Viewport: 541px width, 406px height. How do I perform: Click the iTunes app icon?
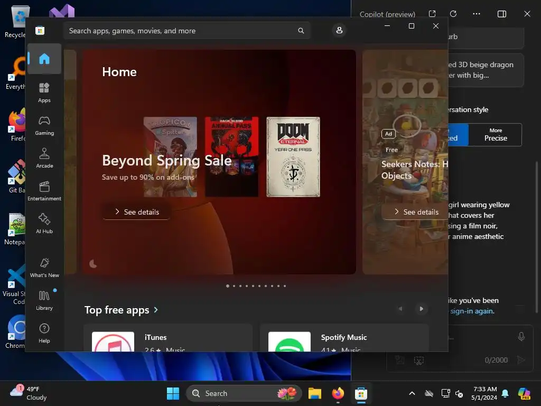coord(113,342)
